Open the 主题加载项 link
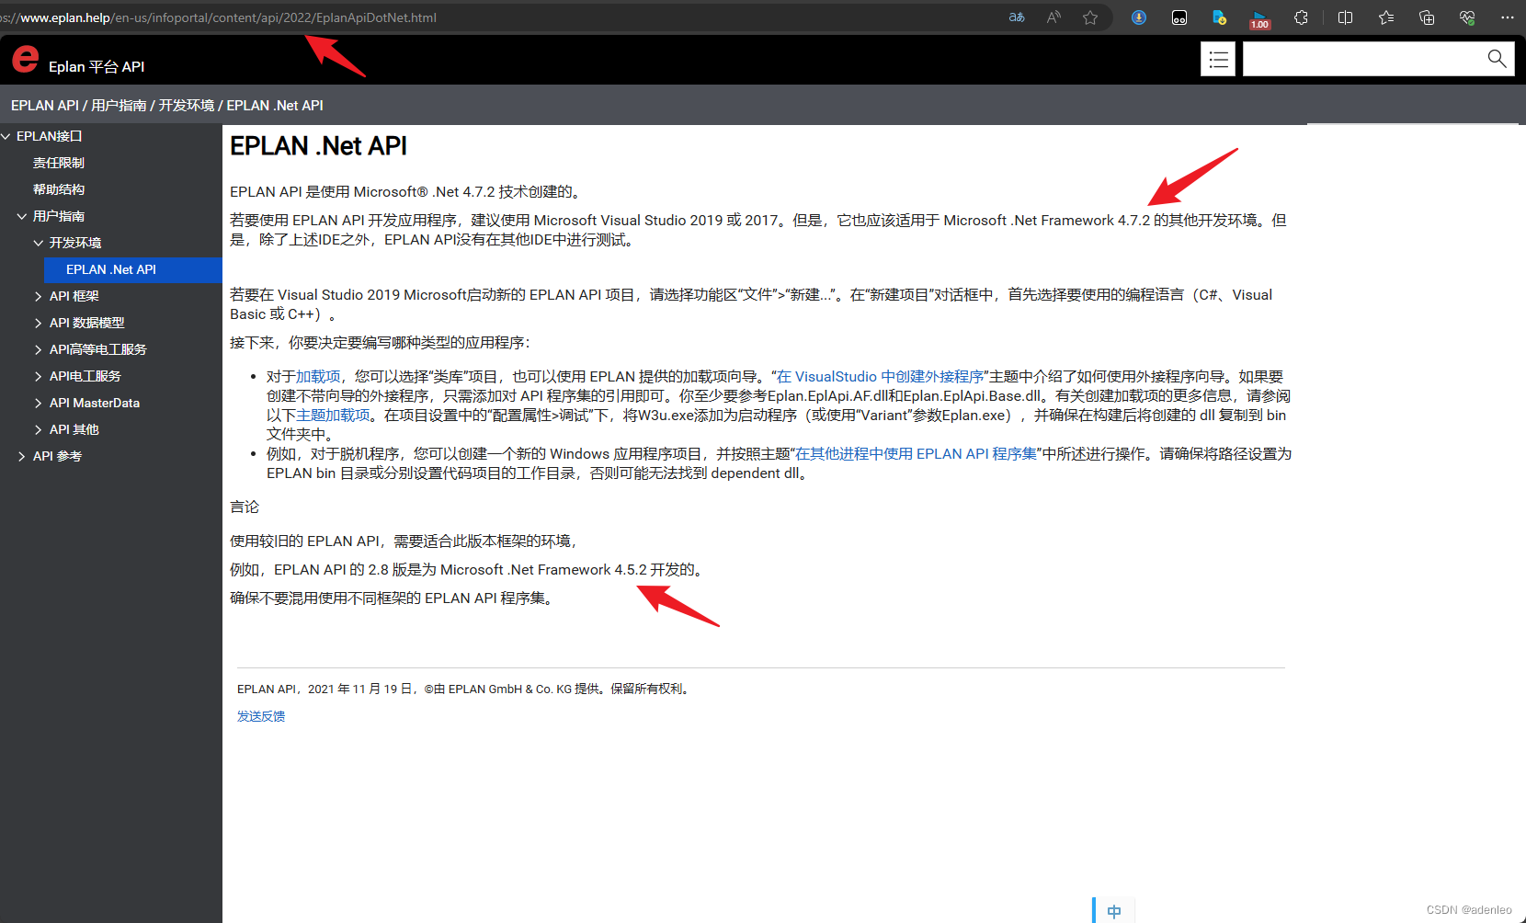Image resolution: width=1526 pixels, height=923 pixels. (333, 416)
